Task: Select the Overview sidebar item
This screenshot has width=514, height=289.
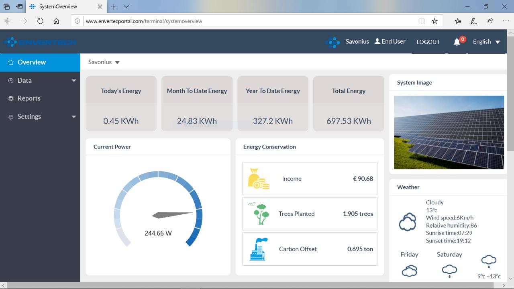Action: [x=40, y=62]
